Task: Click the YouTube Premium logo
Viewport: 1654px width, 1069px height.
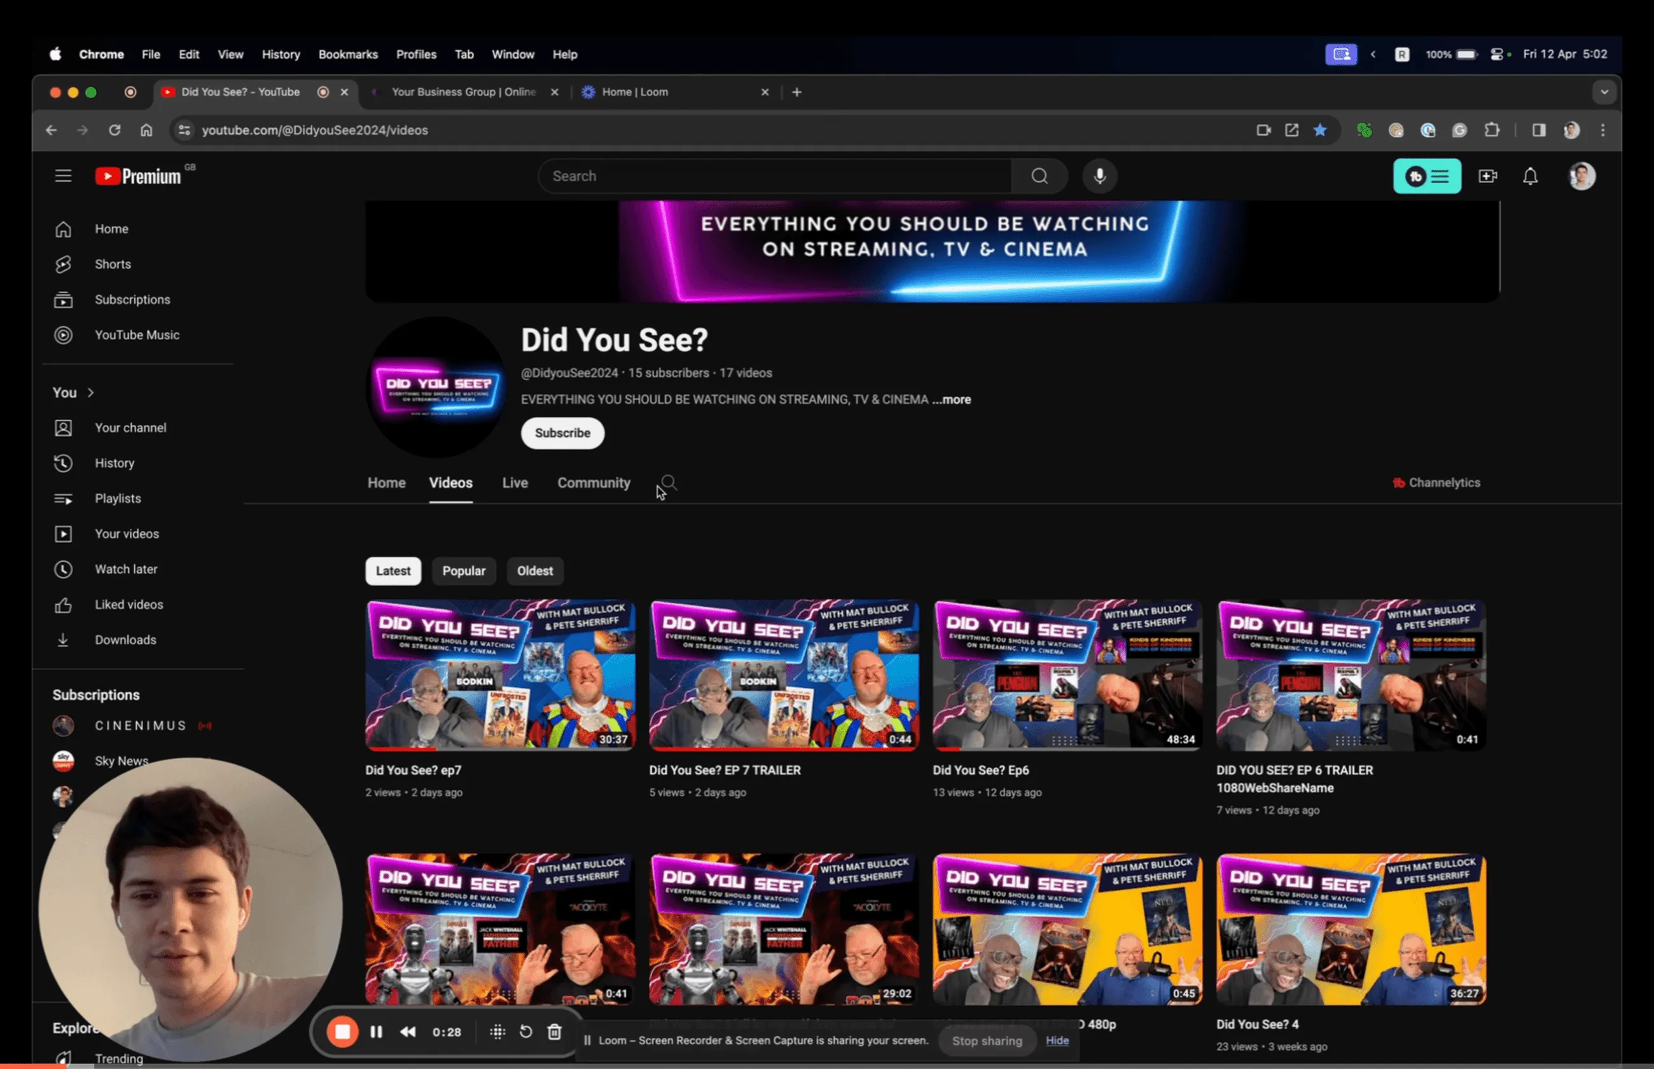Action: coord(138,176)
